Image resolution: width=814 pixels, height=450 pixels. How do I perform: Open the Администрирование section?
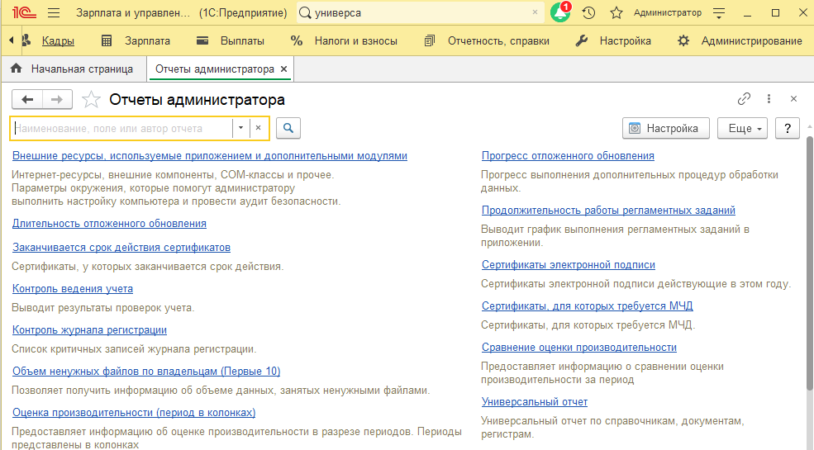[740, 40]
